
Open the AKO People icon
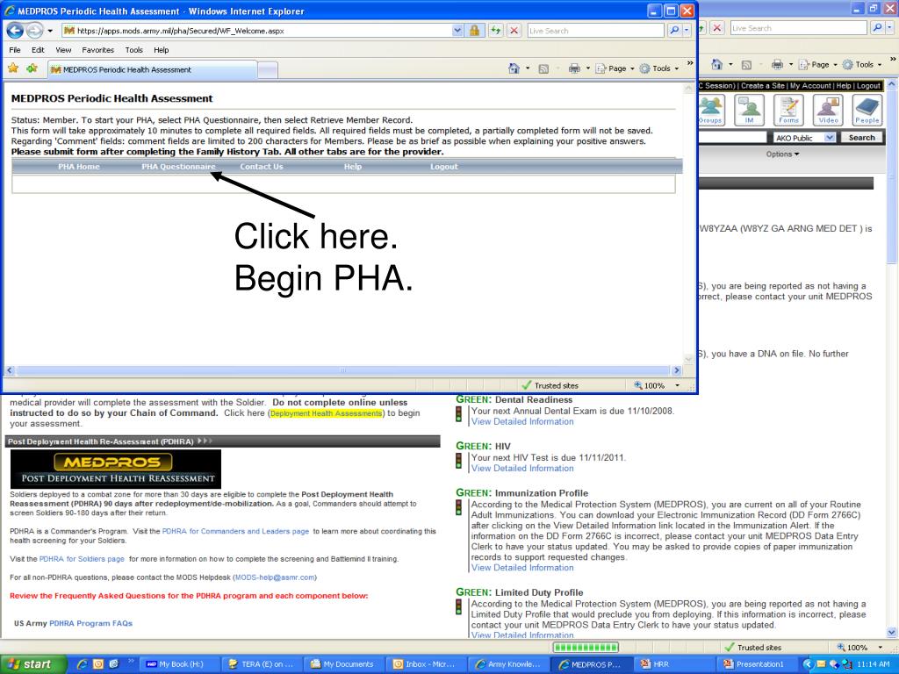[x=867, y=110]
